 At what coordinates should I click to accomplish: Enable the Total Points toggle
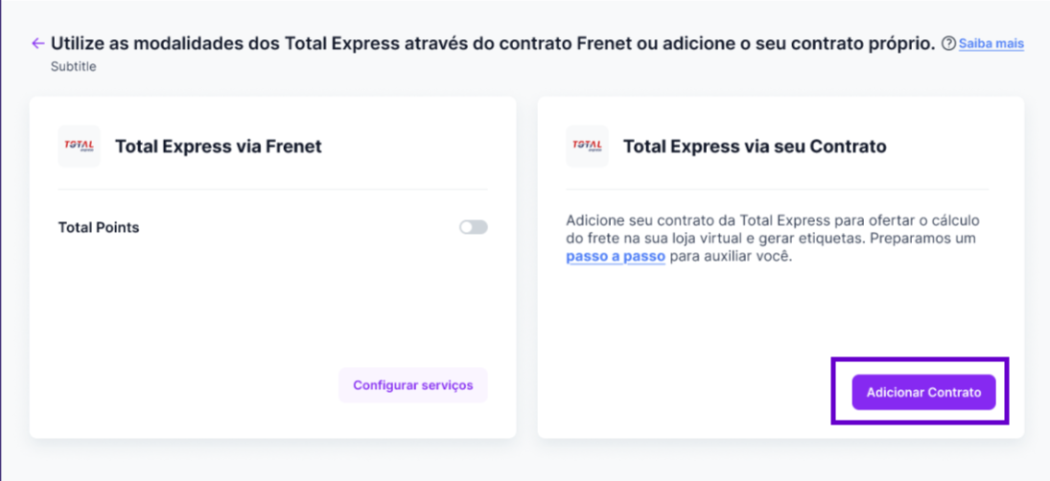(x=474, y=227)
